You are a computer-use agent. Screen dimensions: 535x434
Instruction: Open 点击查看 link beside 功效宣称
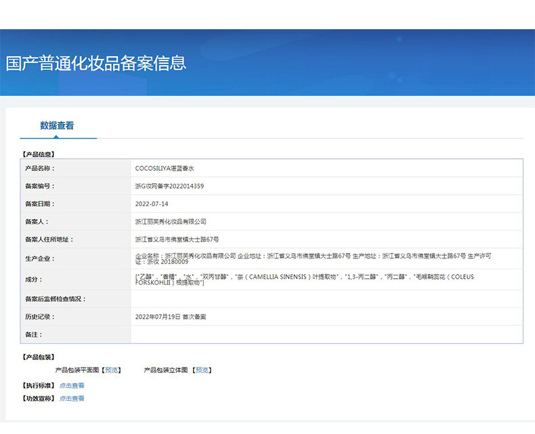(x=72, y=399)
